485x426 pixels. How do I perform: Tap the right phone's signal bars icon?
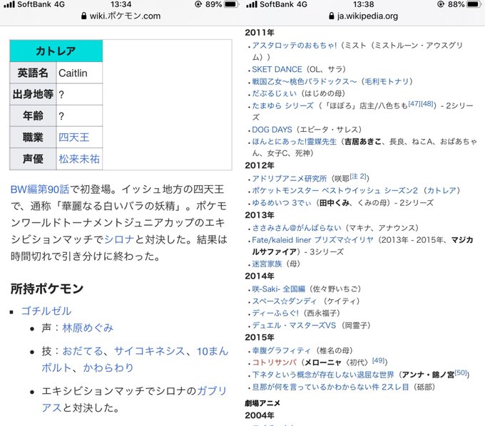point(252,4)
